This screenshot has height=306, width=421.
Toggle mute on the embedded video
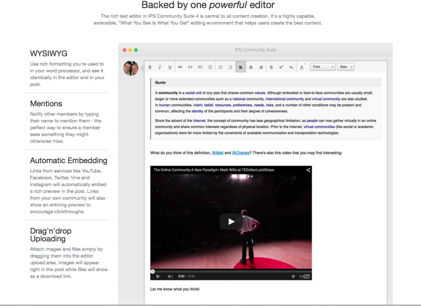click(170, 276)
